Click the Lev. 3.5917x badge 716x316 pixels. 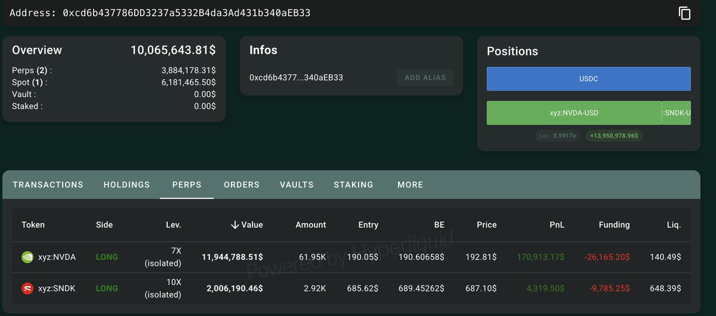pos(558,136)
